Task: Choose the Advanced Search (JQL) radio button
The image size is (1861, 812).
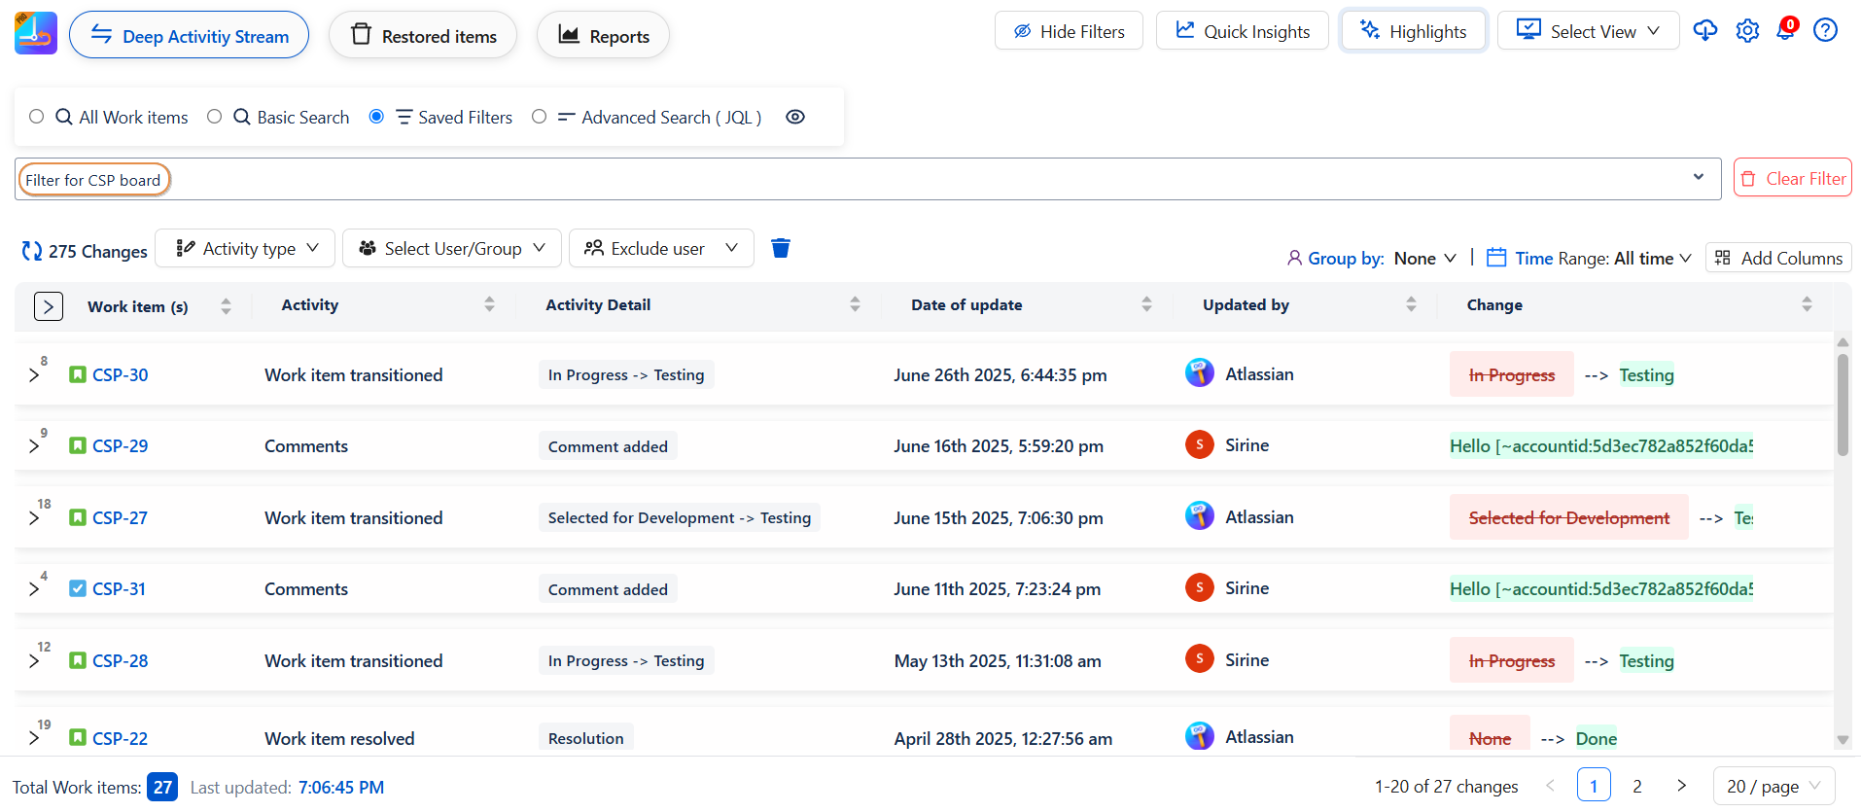Action: 540,117
